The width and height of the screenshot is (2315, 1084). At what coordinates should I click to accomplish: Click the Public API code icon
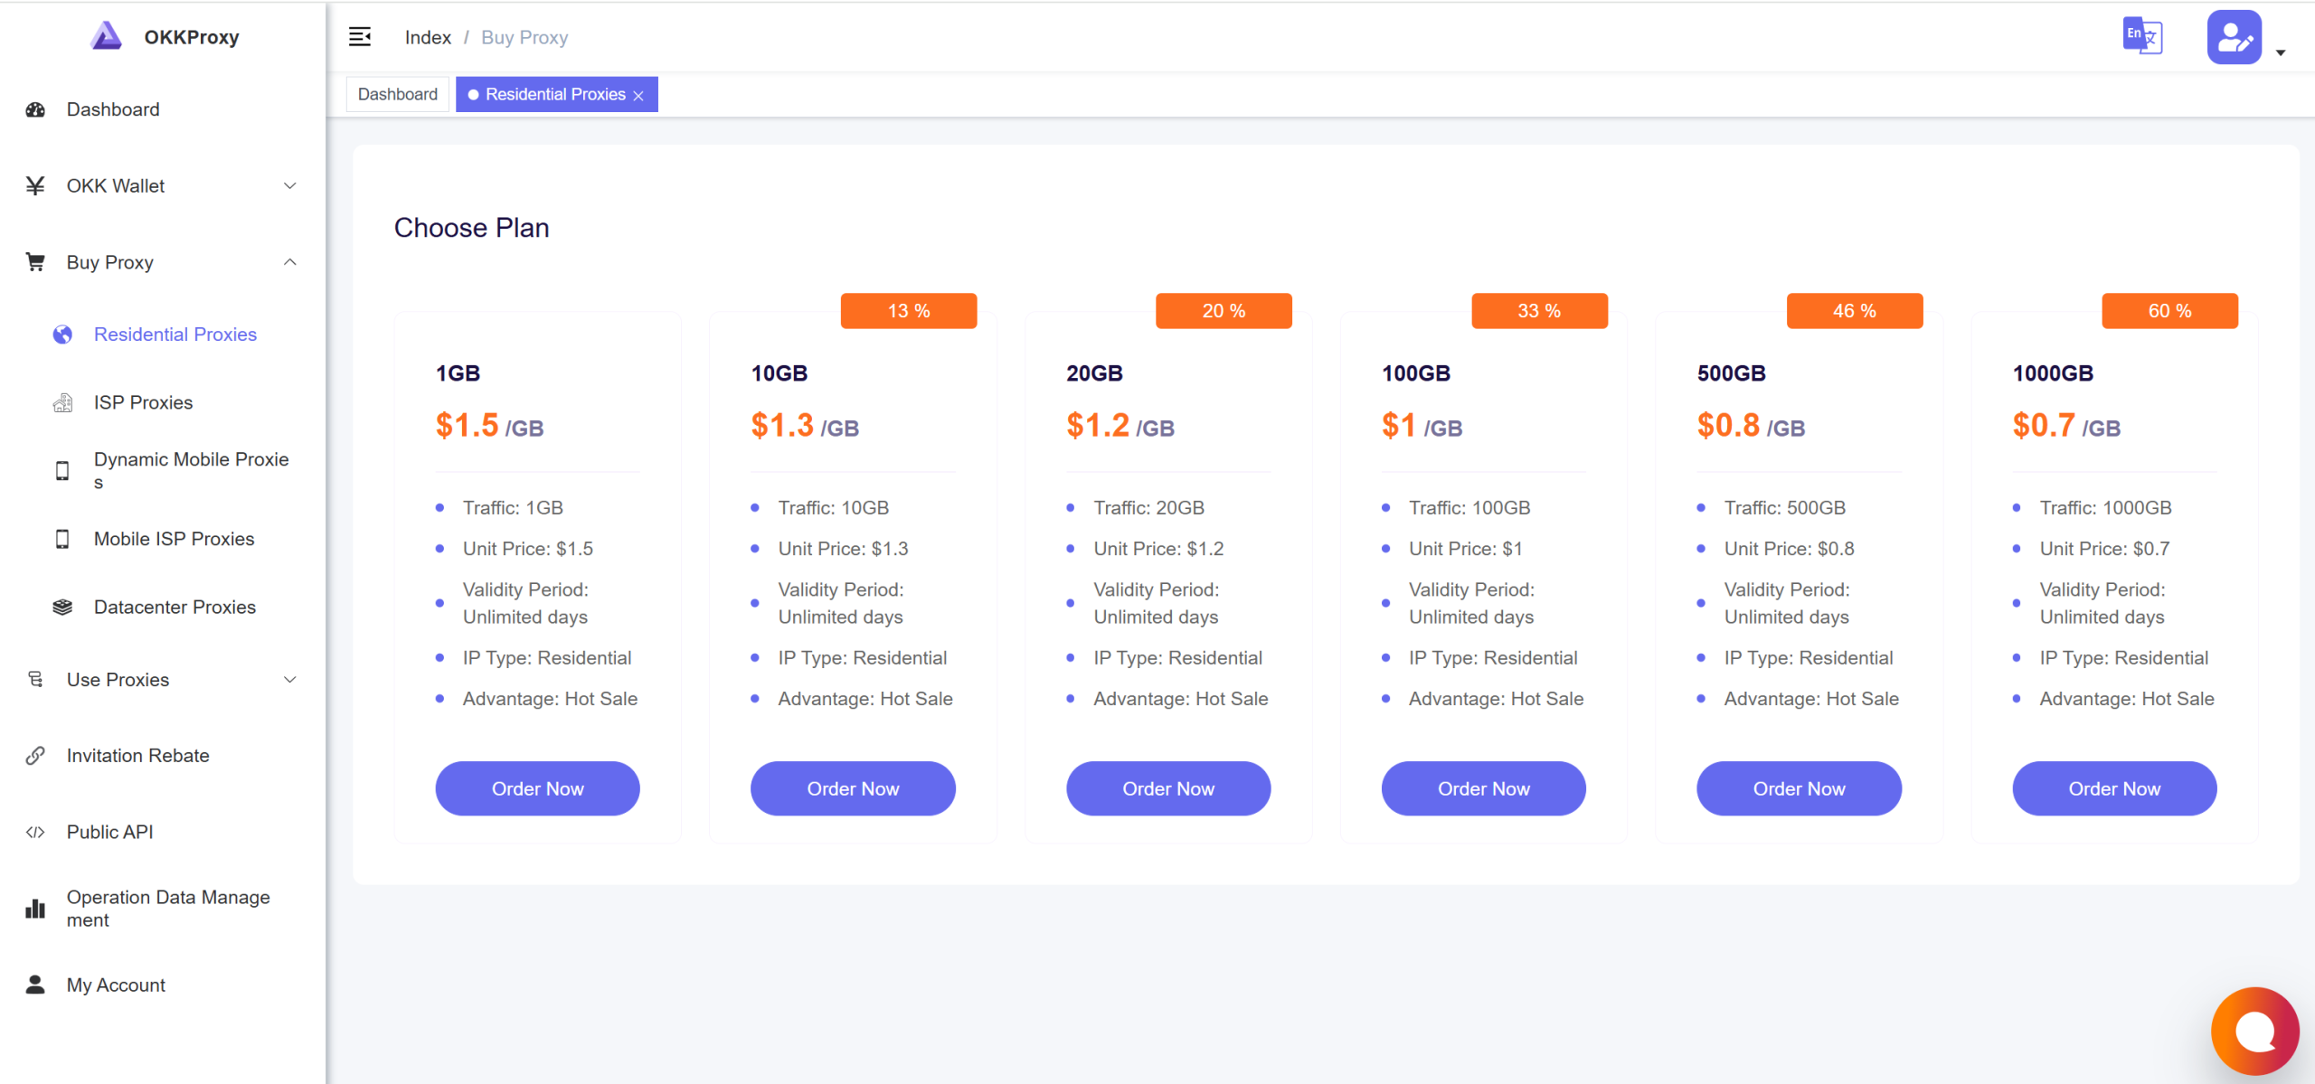point(35,832)
